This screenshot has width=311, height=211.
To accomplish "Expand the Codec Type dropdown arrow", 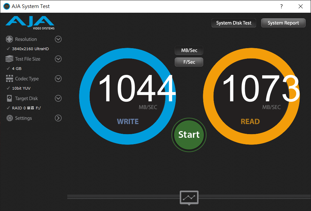I will coord(58,79).
